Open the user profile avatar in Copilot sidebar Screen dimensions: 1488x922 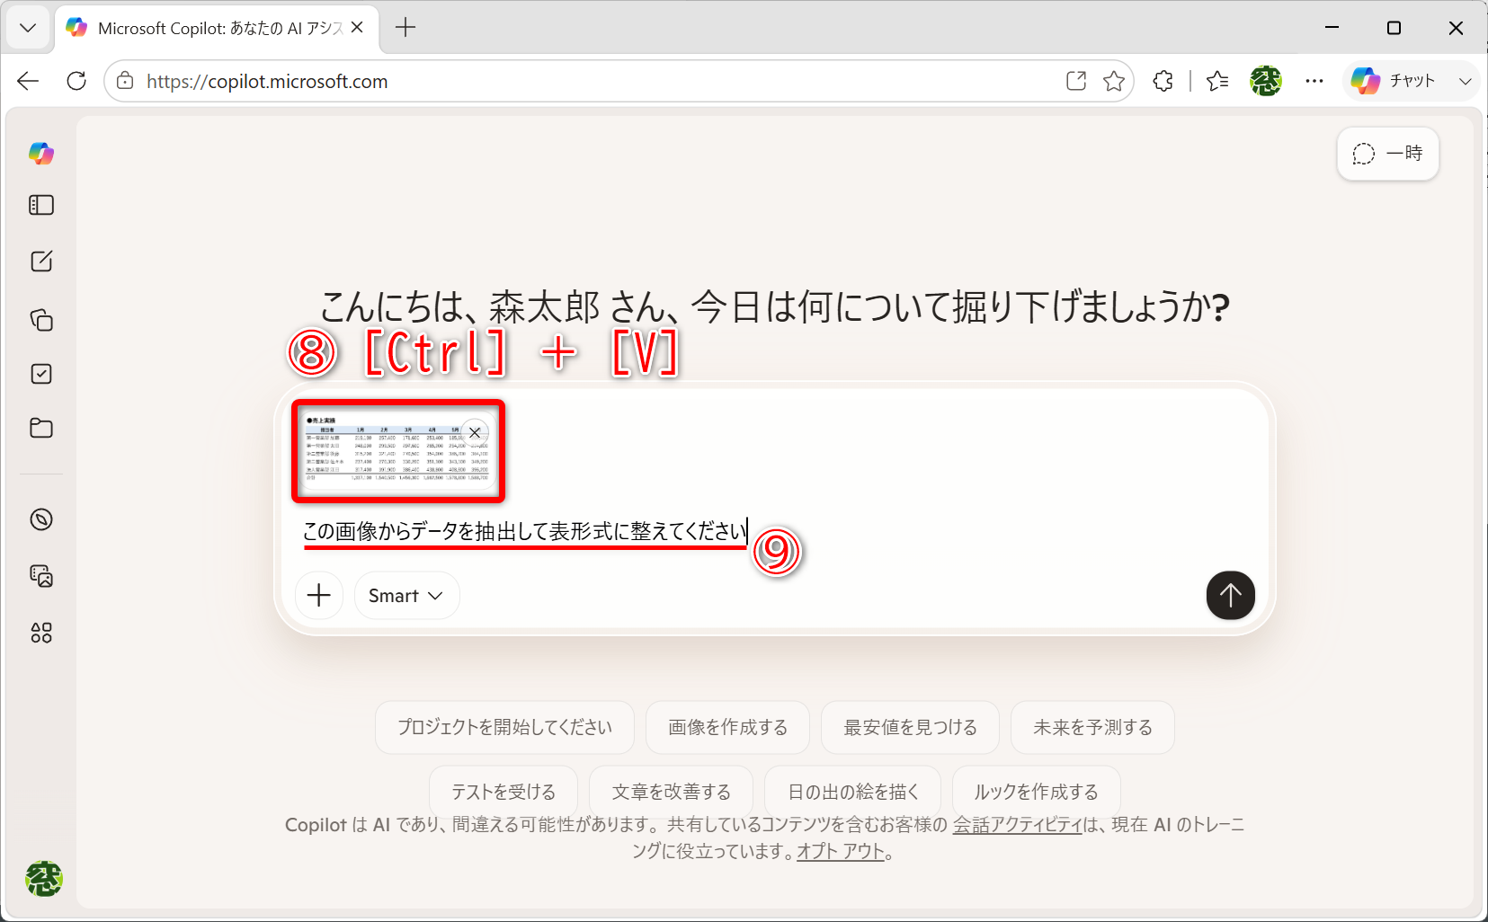43,879
